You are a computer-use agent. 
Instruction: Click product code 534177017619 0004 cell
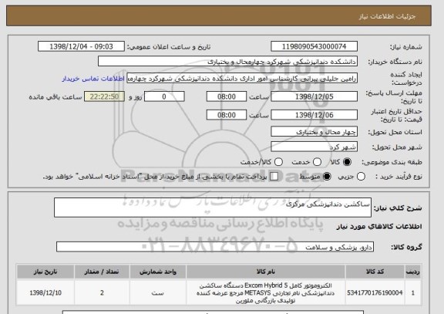click(x=375, y=292)
